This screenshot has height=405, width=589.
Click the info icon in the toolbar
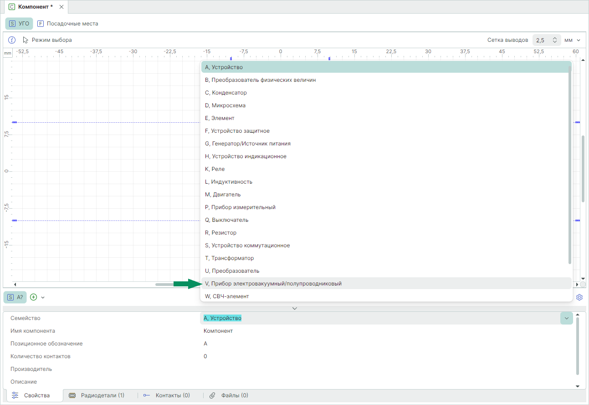pos(12,40)
